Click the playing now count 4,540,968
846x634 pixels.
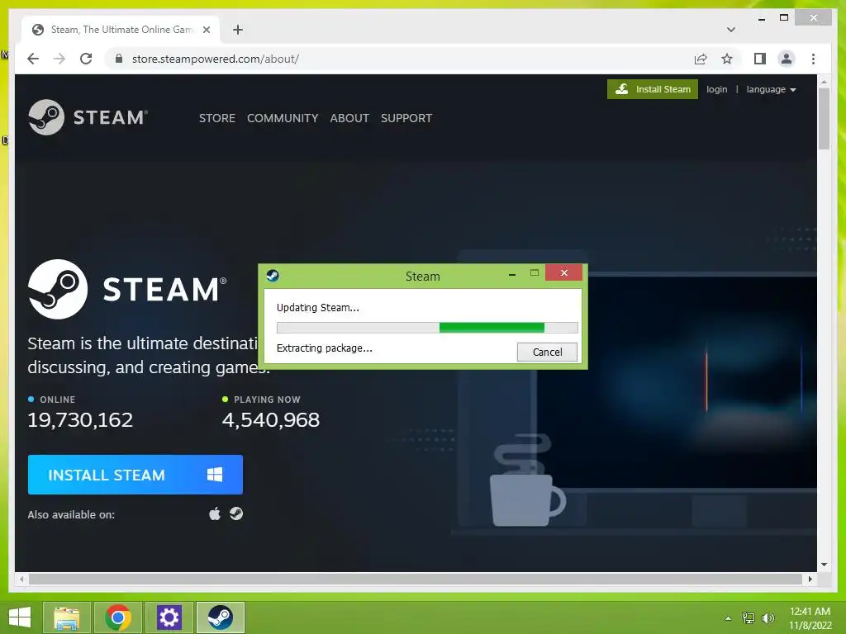click(271, 420)
